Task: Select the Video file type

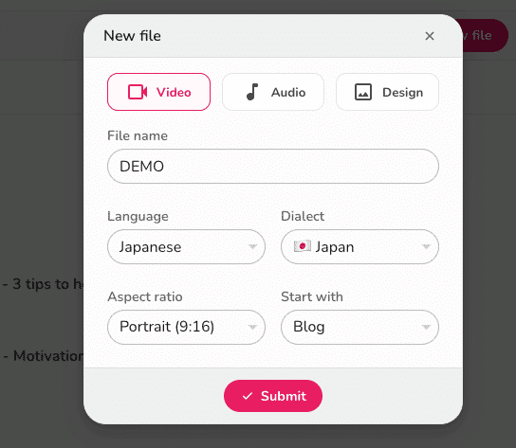Action: [158, 92]
